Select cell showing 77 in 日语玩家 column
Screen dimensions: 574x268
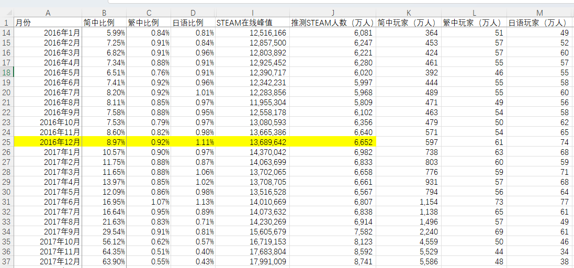point(541,202)
